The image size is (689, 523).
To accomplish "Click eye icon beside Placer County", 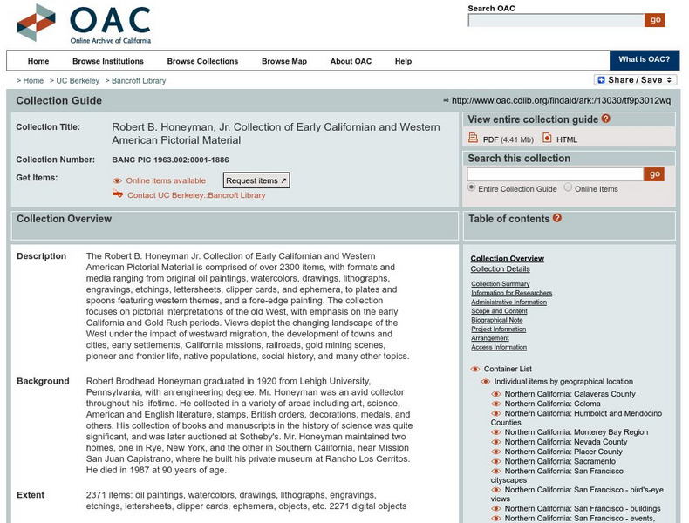I will [495, 452].
